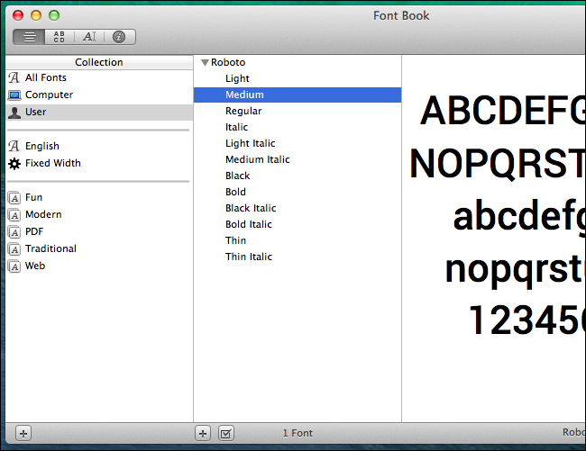This screenshot has height=451, width=586.
Task: Open the PDF collection
Action: [x=99, y=231]
